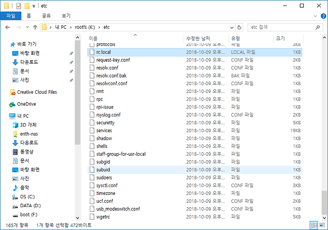Click rootfs (K:) in the address breadcrumb

(x=85, y=27)
